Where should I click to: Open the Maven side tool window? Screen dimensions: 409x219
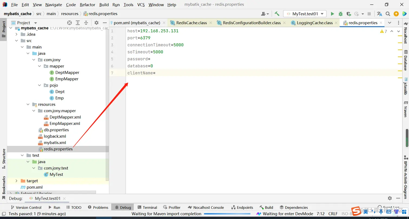coord(405,109)
